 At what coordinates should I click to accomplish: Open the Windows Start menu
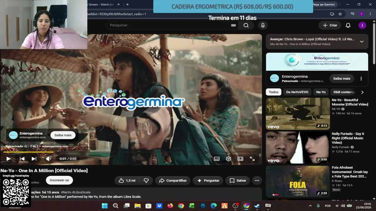click(105, 206)
